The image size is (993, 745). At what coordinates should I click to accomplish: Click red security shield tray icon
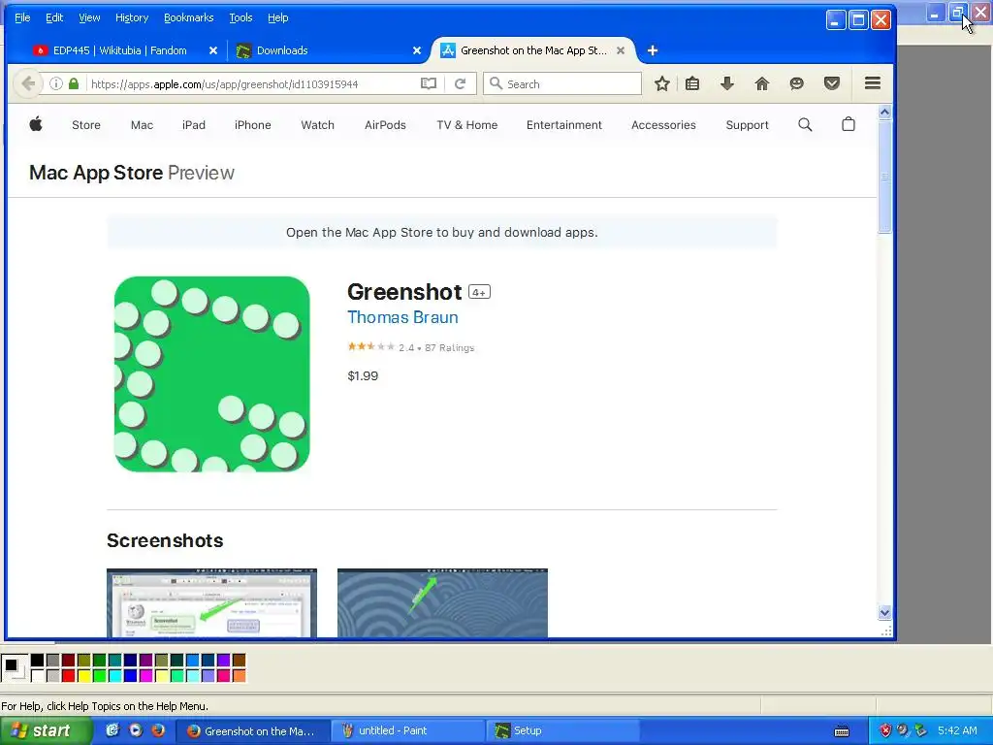point(885,730)
